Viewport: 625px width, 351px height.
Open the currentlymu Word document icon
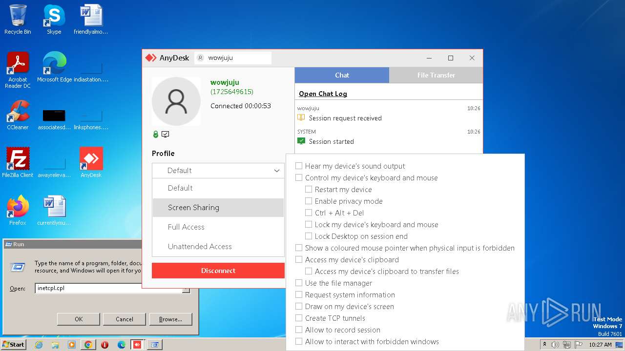(54, 211)
